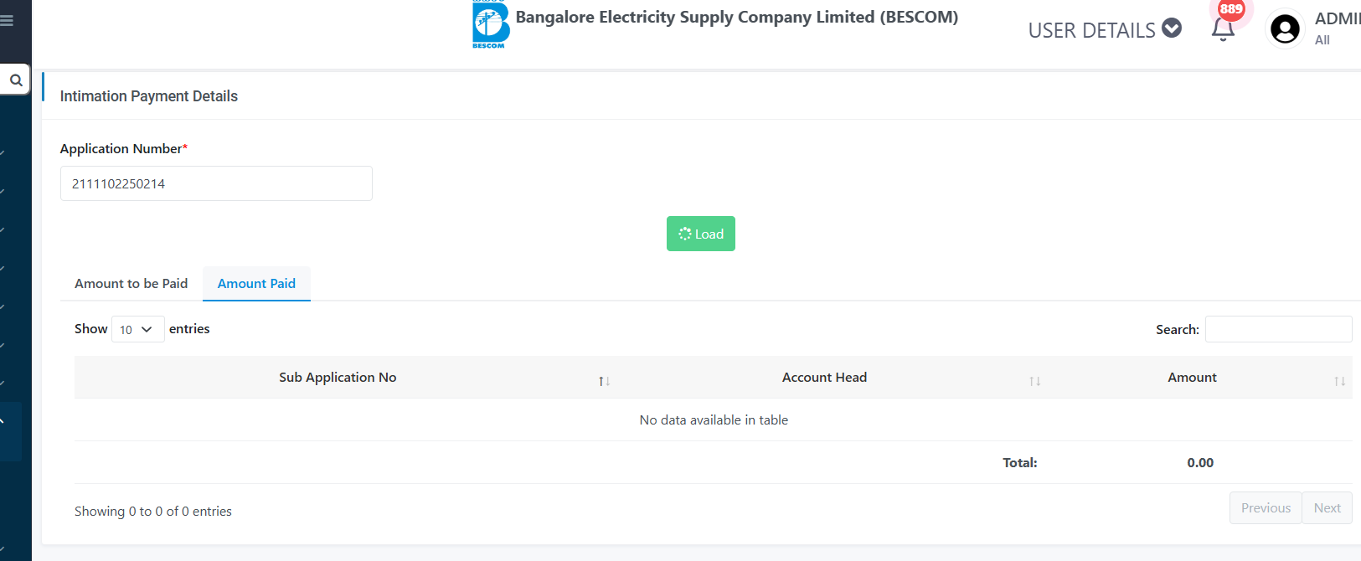The height and width of the screenshot is (561, 1361).
Task: Click the table Search box
Action: click(1278, 329)
